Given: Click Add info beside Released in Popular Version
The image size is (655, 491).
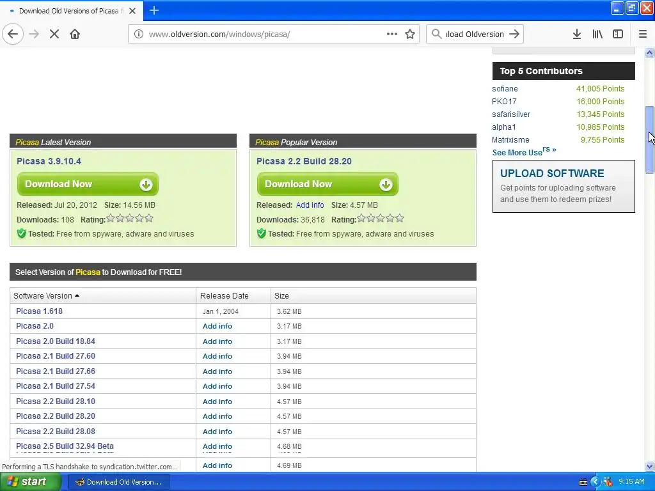Looking at the screenshot, I should pyautogui.click(x=310, y=205).
